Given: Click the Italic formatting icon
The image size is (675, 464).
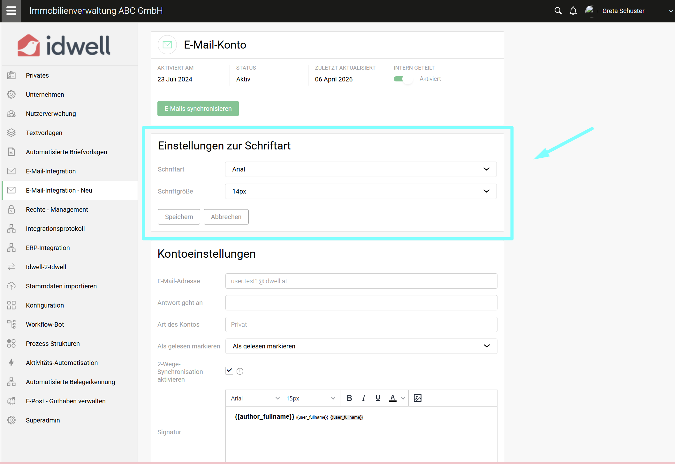Looking at the screenshot, I should 364,398.
